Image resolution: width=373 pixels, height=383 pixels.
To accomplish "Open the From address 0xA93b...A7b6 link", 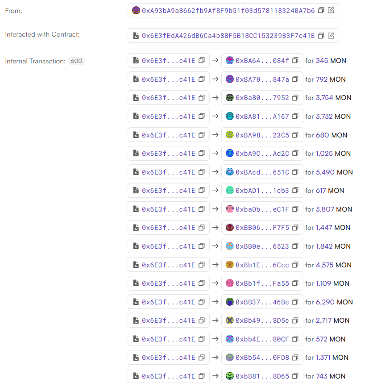I will pyautogui.click(x=228, y=10).
